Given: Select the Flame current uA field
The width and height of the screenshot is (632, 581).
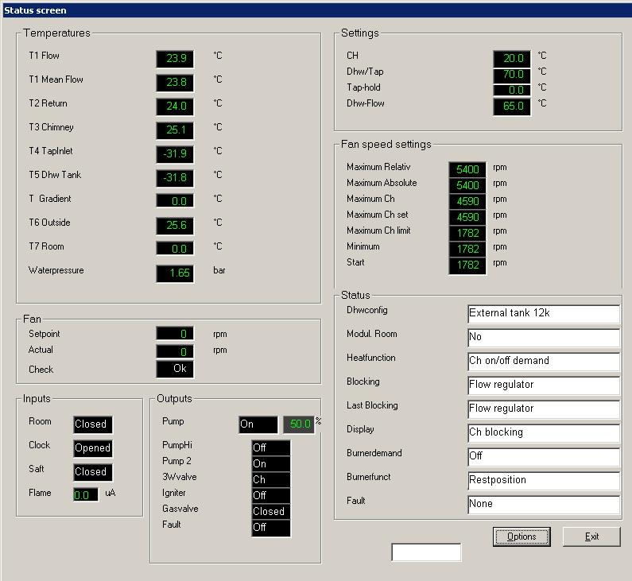Looking at the screenshot, I should pos(86,495).
